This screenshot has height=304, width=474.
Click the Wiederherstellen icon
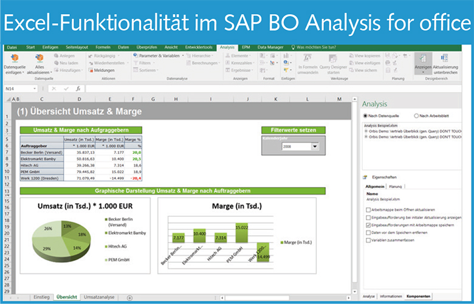91,63
